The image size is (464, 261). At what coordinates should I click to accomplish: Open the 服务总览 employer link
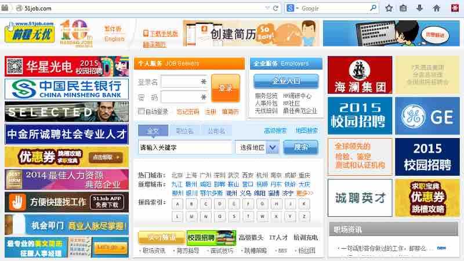(x=266, y=96)
